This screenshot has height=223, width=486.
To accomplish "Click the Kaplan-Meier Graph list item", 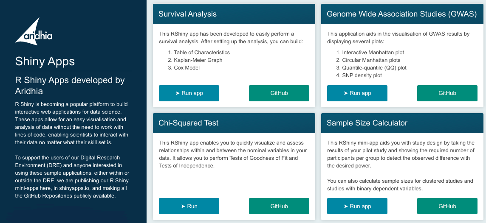I will pos(198,60).
